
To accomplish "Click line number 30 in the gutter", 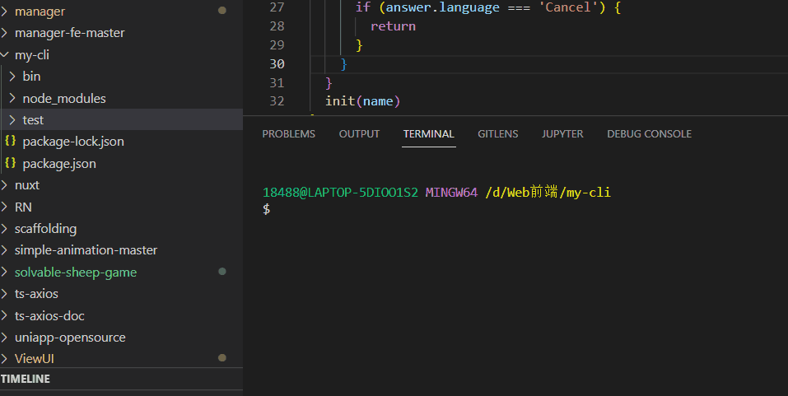I will click(x=277, y=64).
